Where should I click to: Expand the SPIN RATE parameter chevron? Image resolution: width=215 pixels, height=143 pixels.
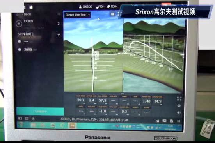pyautogui.click(x=59, y=34)
